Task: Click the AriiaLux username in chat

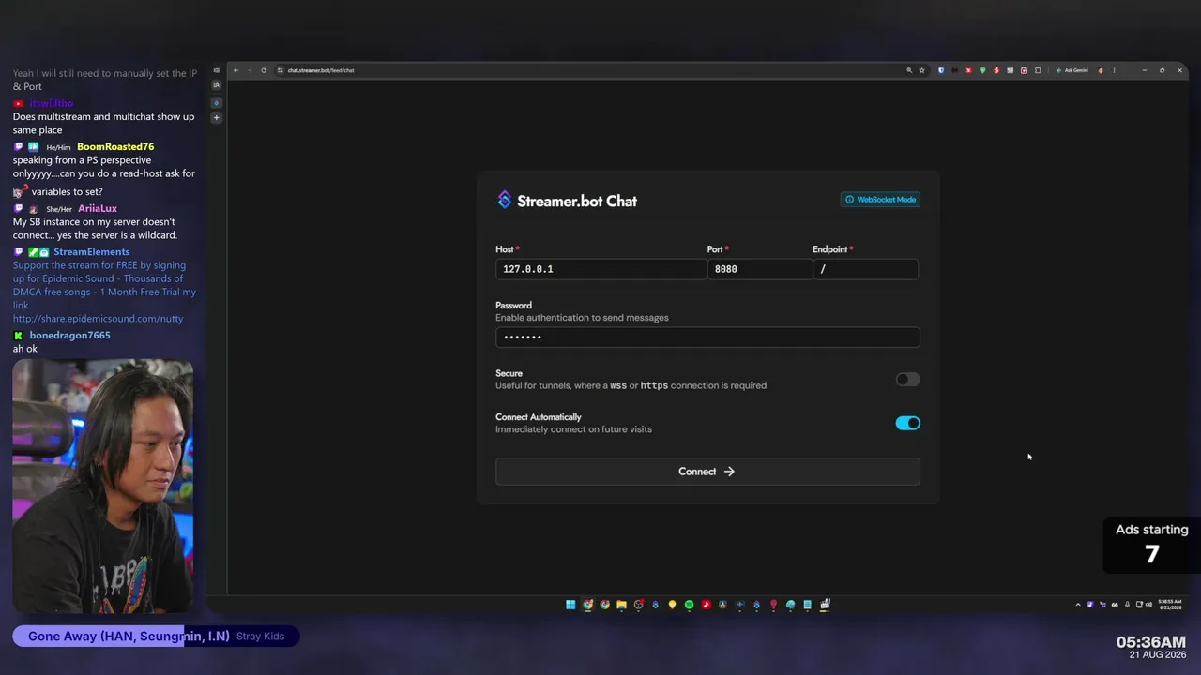Action: 98,209
